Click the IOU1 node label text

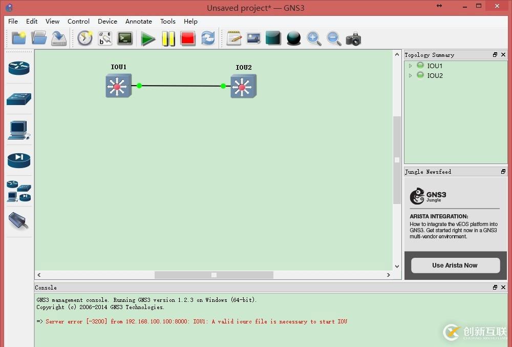tap(119, 67)
